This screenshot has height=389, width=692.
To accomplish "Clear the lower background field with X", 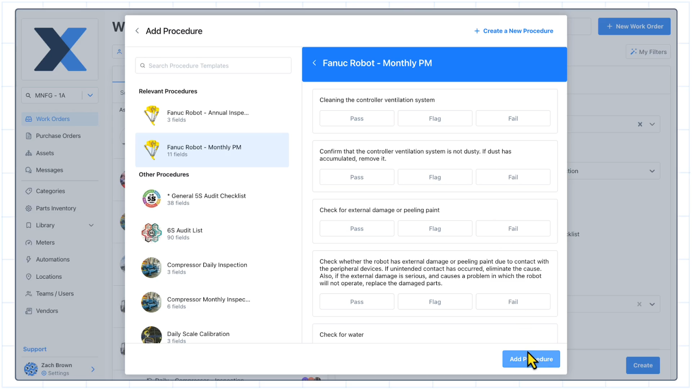I will click(639, 304).
